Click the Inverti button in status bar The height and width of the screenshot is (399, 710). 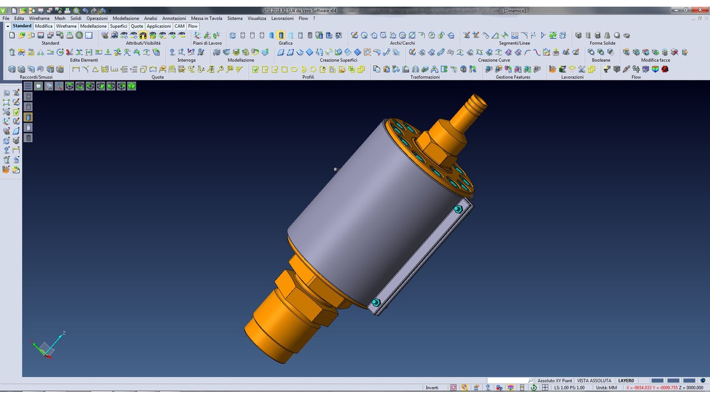[x=432, y=387]
